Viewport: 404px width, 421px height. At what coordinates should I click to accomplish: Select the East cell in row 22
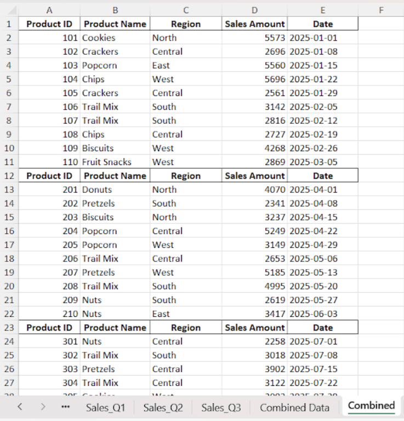pyautogui.click(x=186, y=314)
